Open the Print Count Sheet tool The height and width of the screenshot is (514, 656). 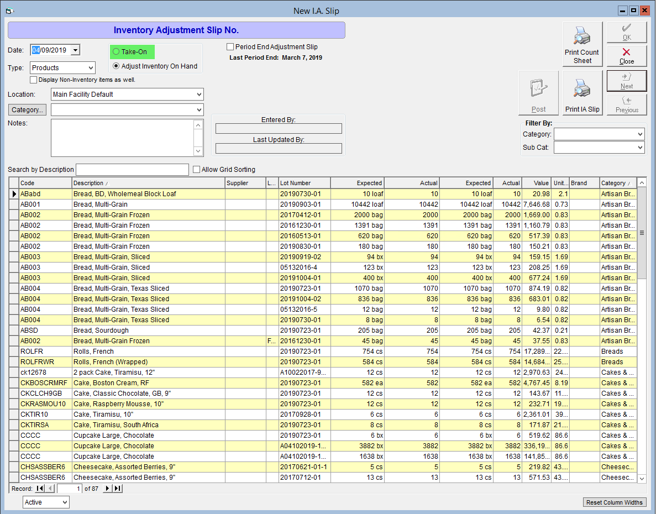click(x=582, y=44)
